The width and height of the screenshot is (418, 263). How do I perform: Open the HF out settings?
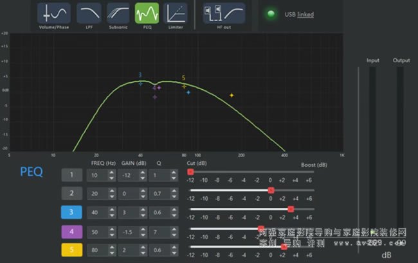tap(224, 13)
